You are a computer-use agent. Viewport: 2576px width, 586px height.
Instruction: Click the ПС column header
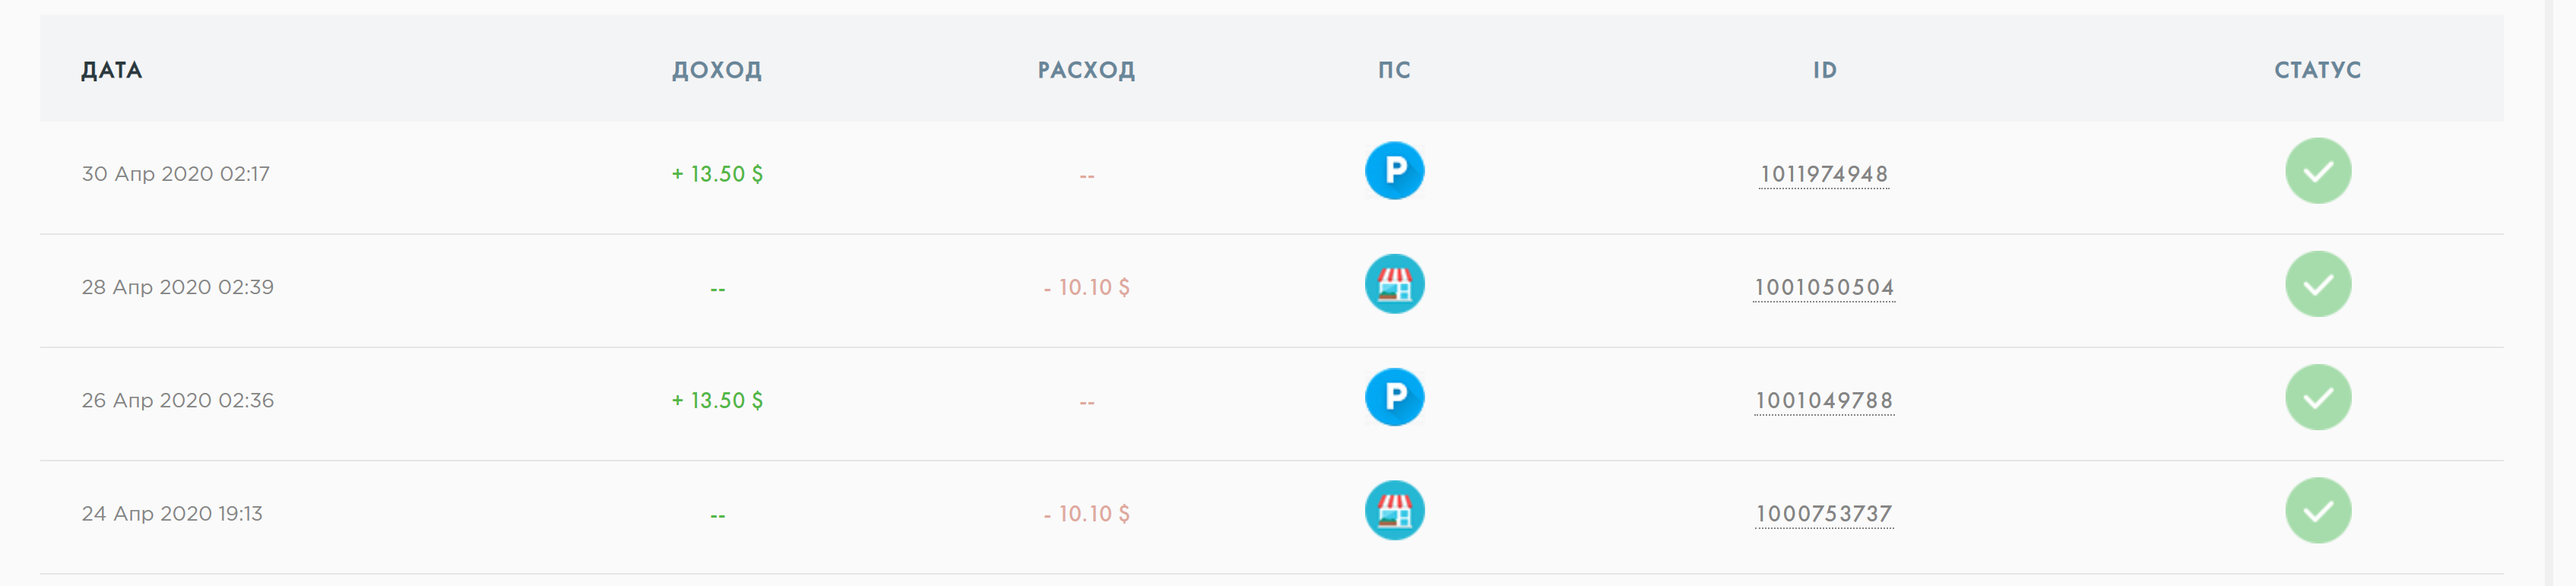(x=1394, y=70)
